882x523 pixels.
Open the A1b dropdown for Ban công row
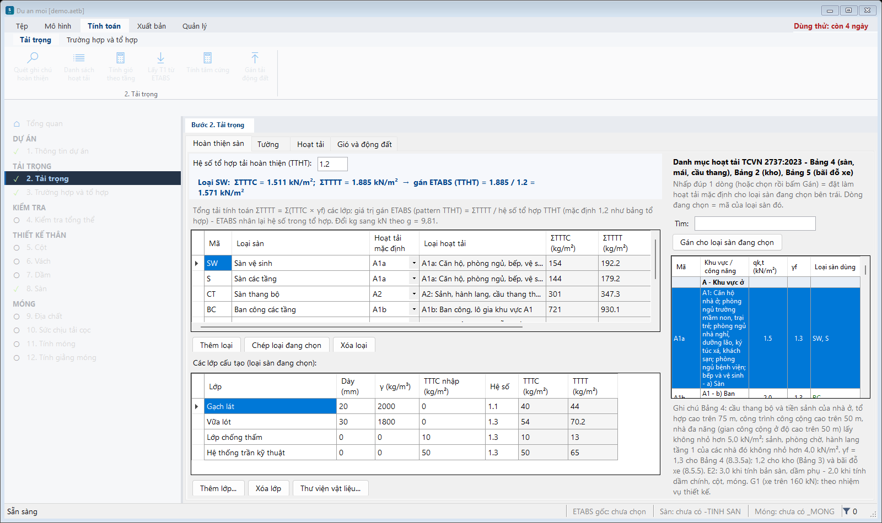414,309
